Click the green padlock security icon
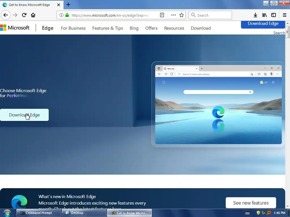Screen dimensions: 290x217 click(x=67, y=15)
